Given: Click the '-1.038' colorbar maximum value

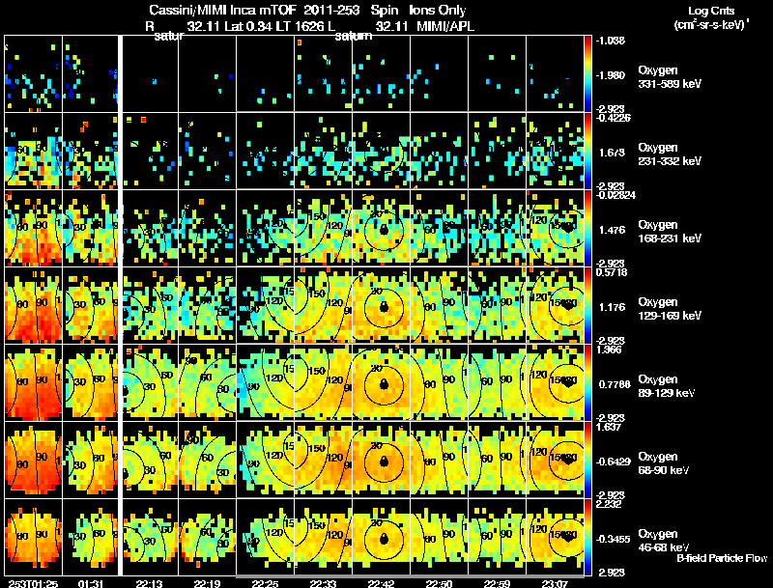Looking at the screenshot, I should click(x=611, y=41).
